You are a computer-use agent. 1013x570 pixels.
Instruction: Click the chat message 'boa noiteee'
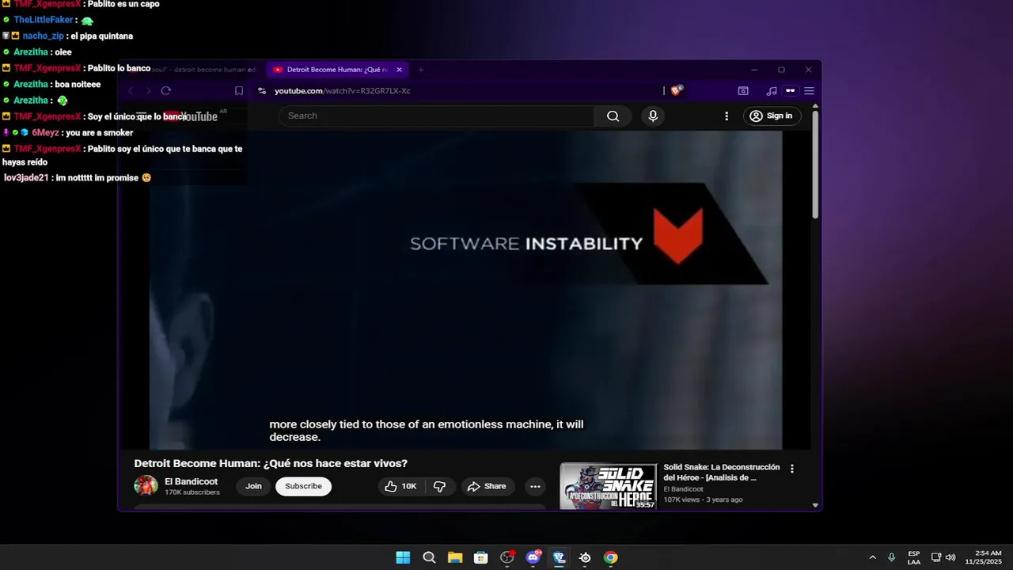pos(78,84)
